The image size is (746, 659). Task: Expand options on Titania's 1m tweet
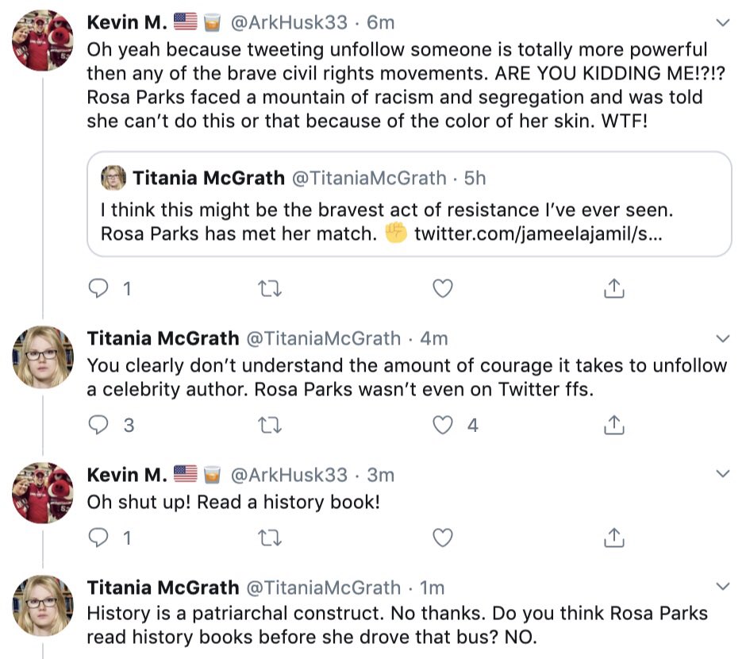[723, 586]
